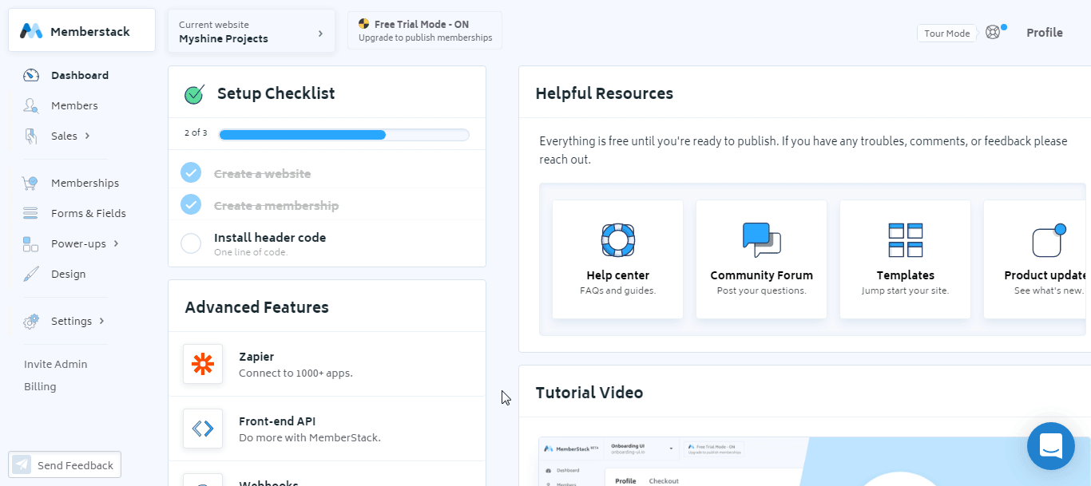Image resolution: width=1091 pixels, height=486 pixels.
Task: Click the 2 of 3 setup progress bar
Action: point(344,134)
